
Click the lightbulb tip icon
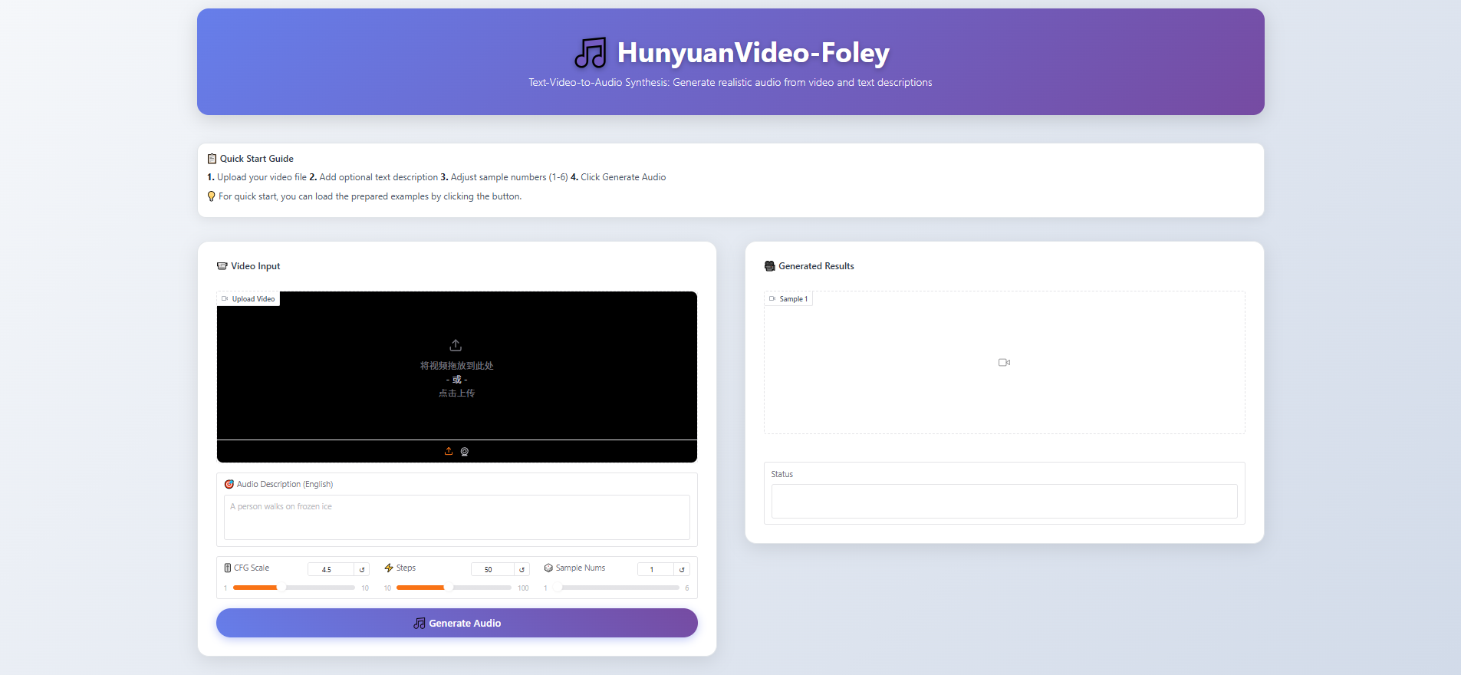[x=212, y=196]
